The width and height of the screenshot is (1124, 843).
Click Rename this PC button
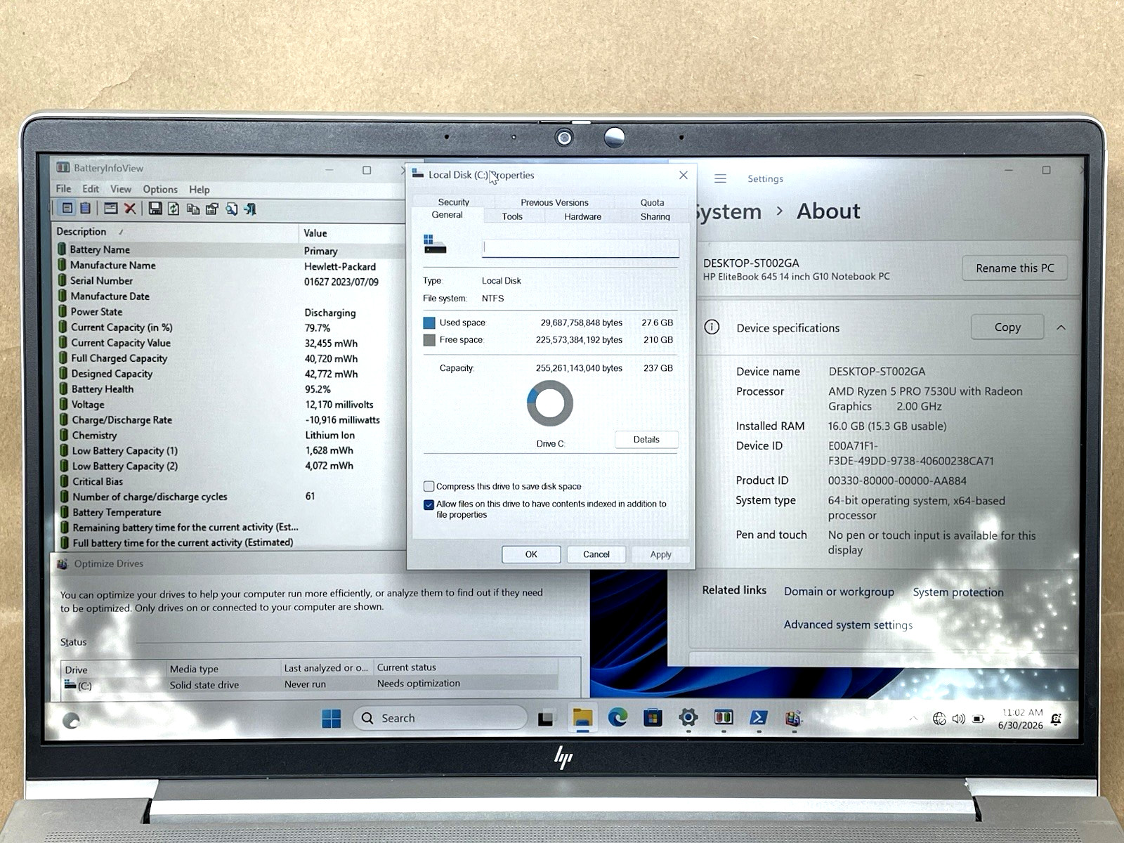[x=1014, y=268]
